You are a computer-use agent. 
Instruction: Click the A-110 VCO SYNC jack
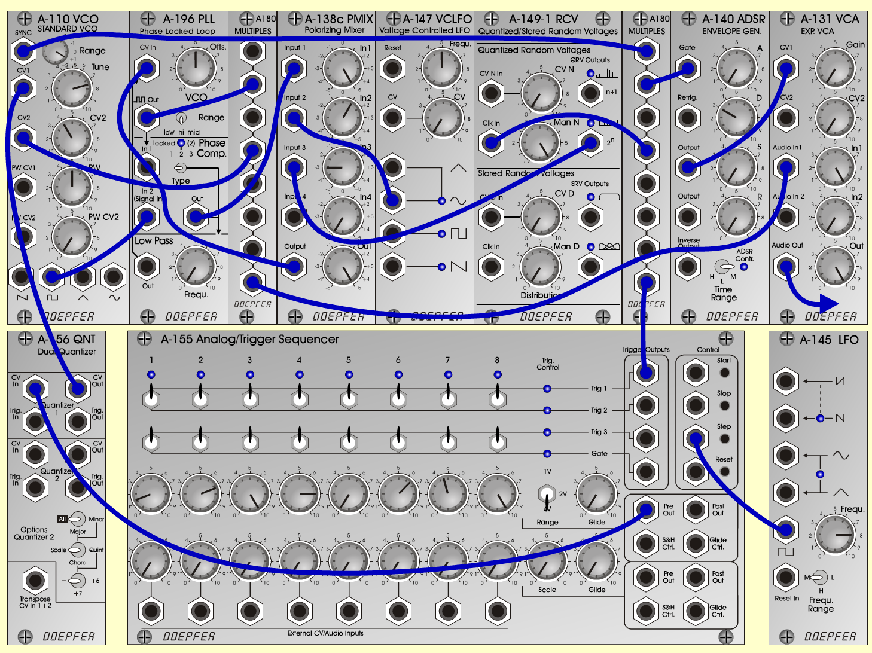[x=23, y=51]
